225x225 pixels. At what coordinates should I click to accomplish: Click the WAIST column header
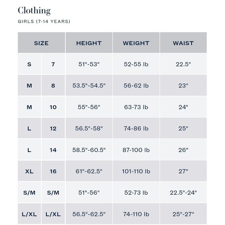tap(183, 43)
